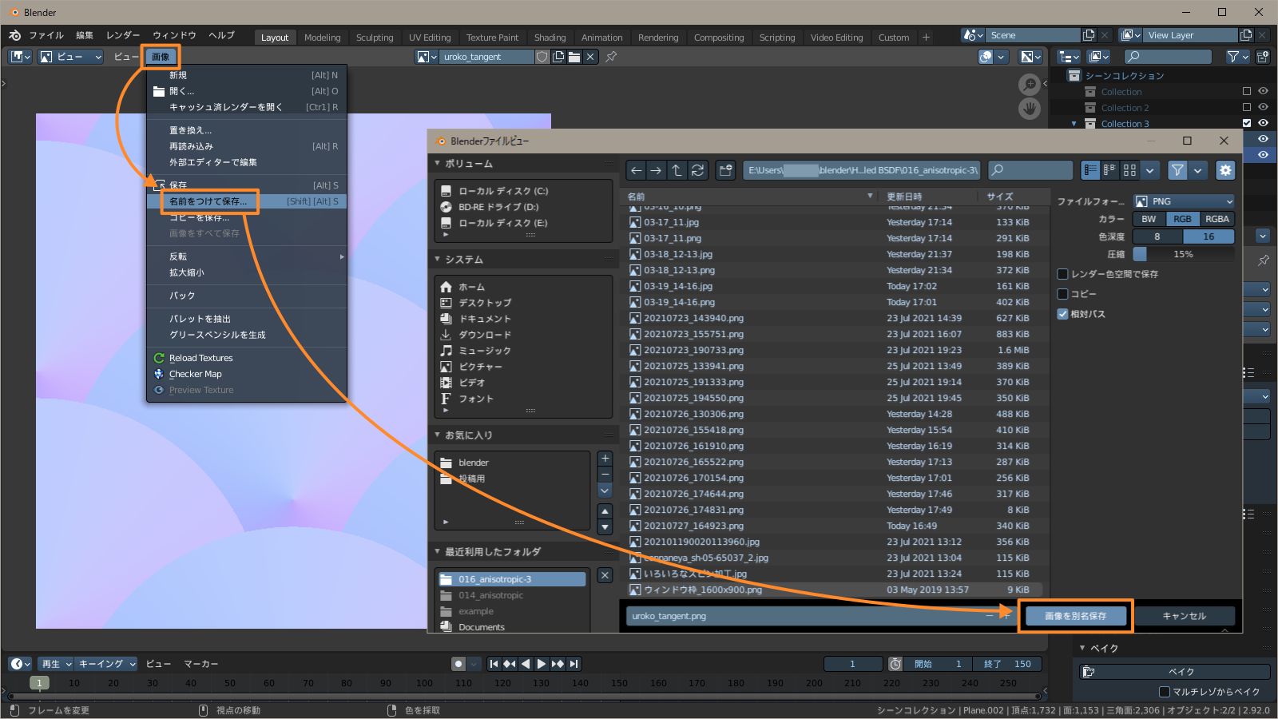Set color depth to 8 bit
Screen dimensions: 1278x719
[1157, 236]
